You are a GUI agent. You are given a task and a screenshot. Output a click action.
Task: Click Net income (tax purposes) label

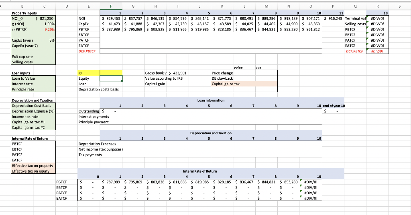pos(101,149)
